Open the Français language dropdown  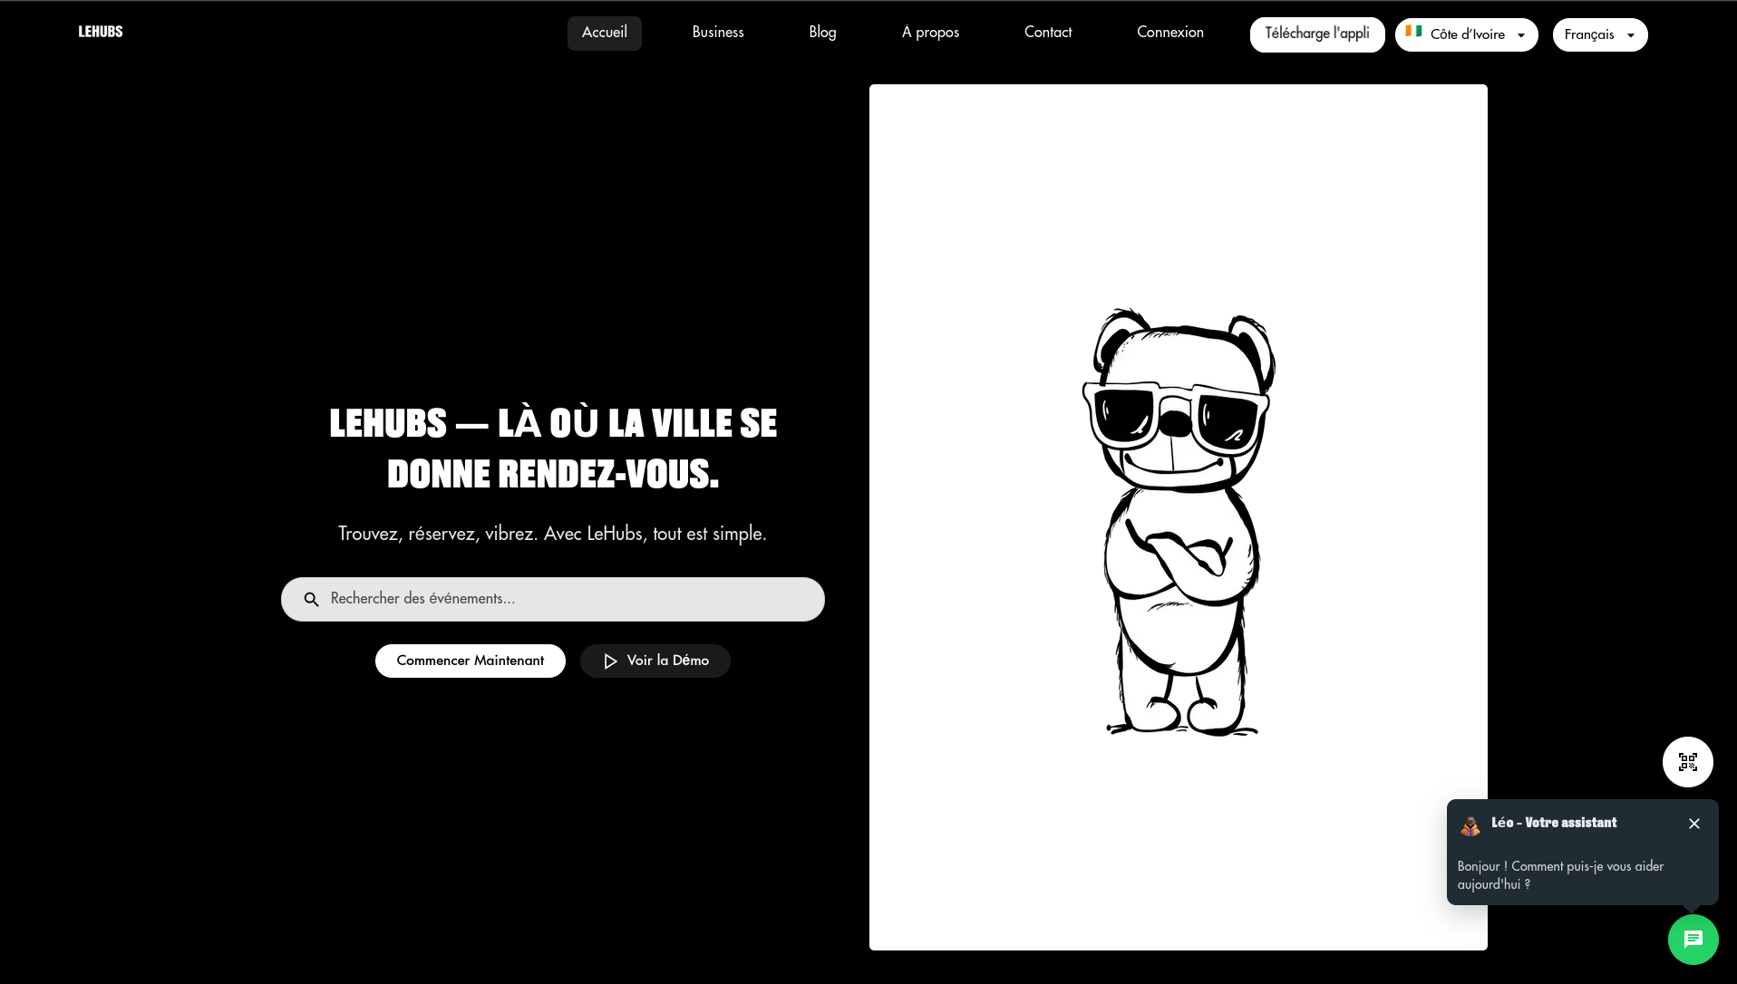[1599, 35]
